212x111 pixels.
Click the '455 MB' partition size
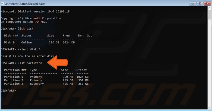pyautogui.click(x=68, y=84)
